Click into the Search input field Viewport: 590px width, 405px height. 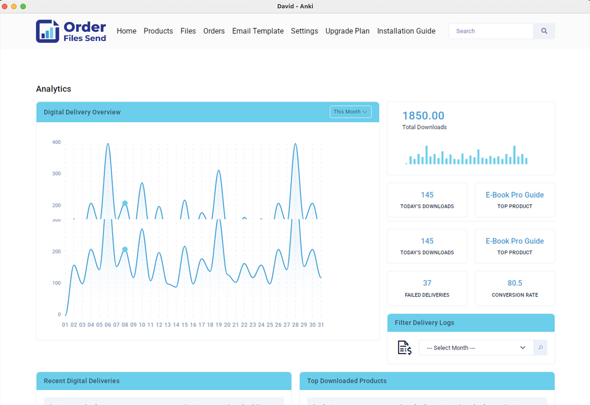pos(491,31)
